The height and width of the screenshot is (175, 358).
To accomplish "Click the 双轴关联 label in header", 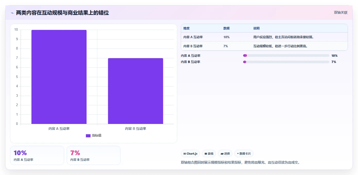I will 341,12.
